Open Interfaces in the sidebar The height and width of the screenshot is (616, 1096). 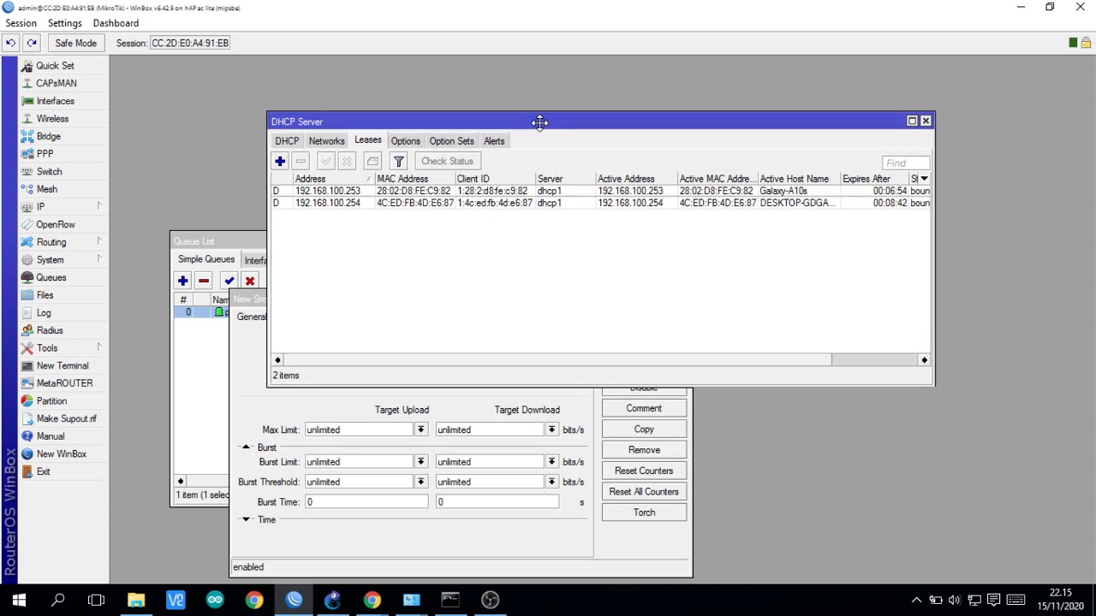point(55,101)
